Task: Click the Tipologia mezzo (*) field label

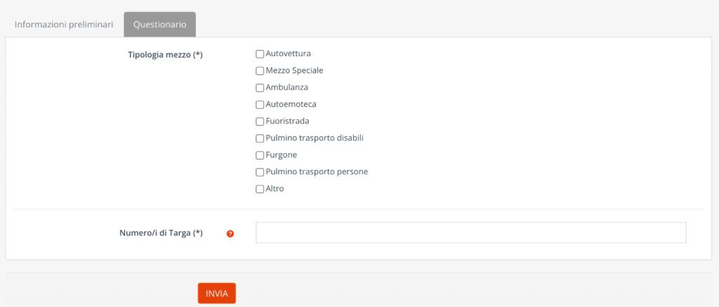Action: [165, 55]
